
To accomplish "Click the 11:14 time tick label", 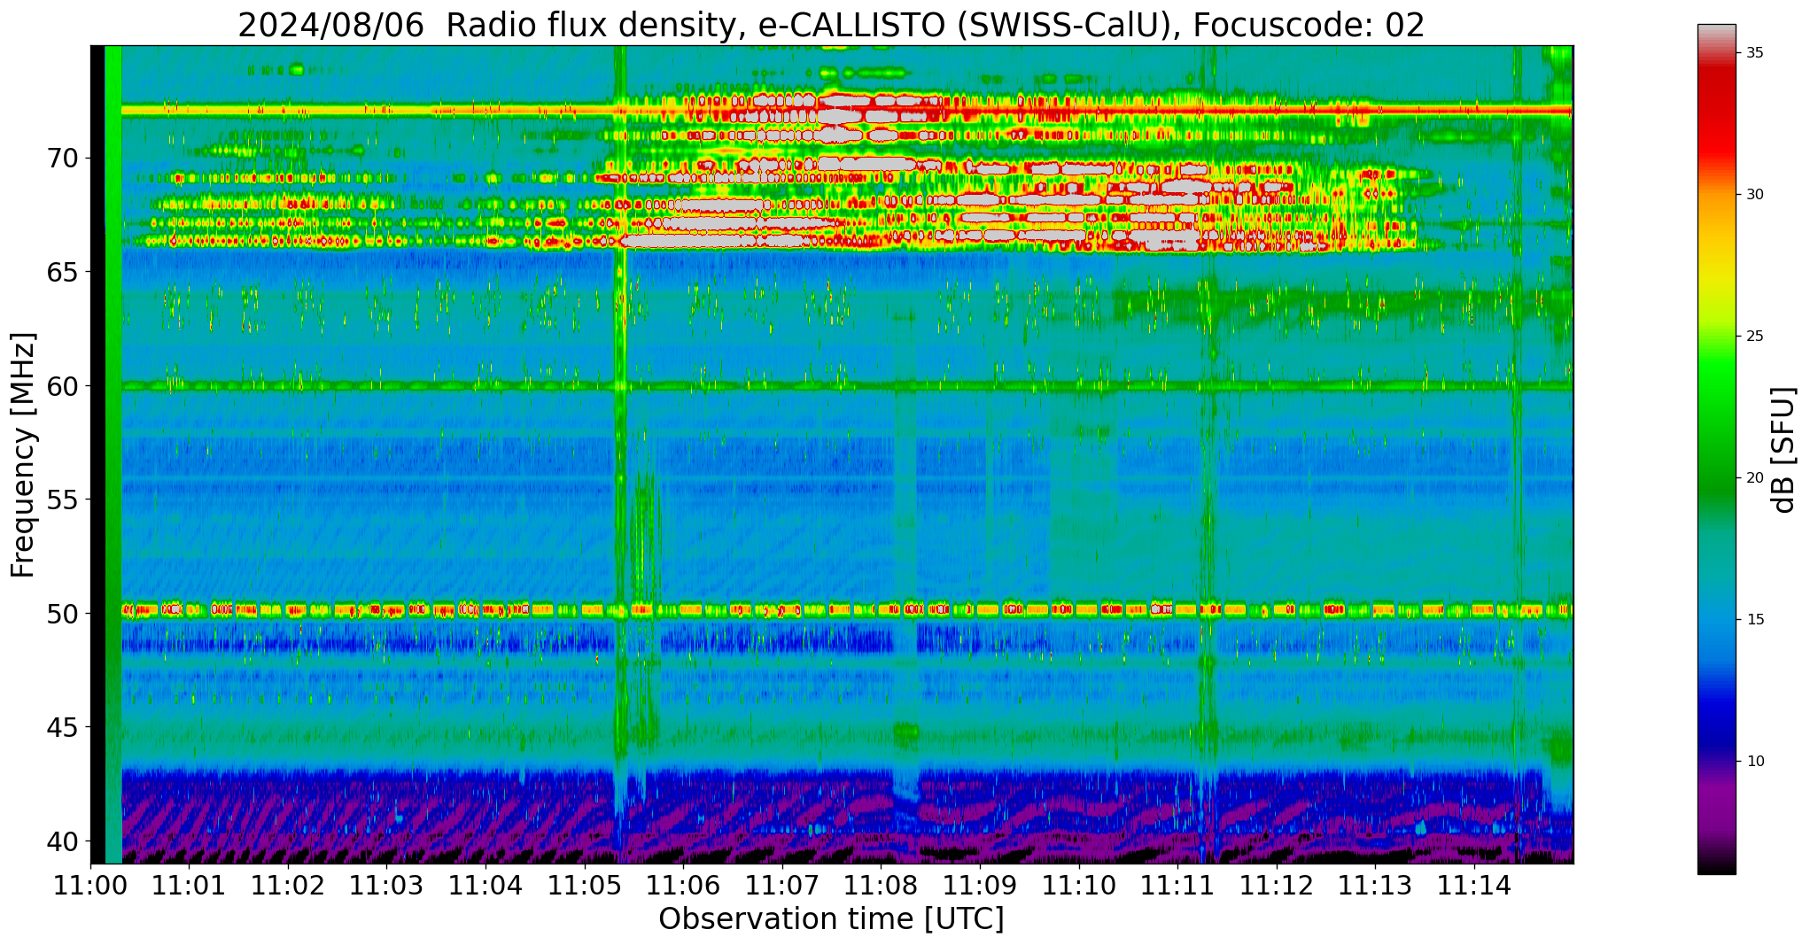I will (x=1473, y=886).
